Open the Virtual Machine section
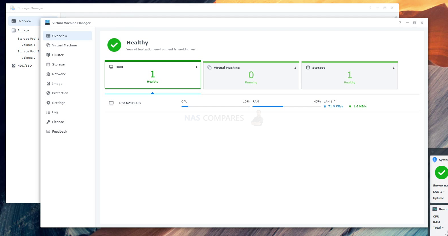 (x=67, y=45)
